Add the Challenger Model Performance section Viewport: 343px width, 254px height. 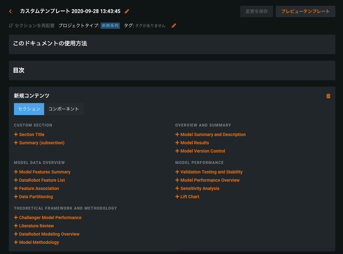(50, 218)
